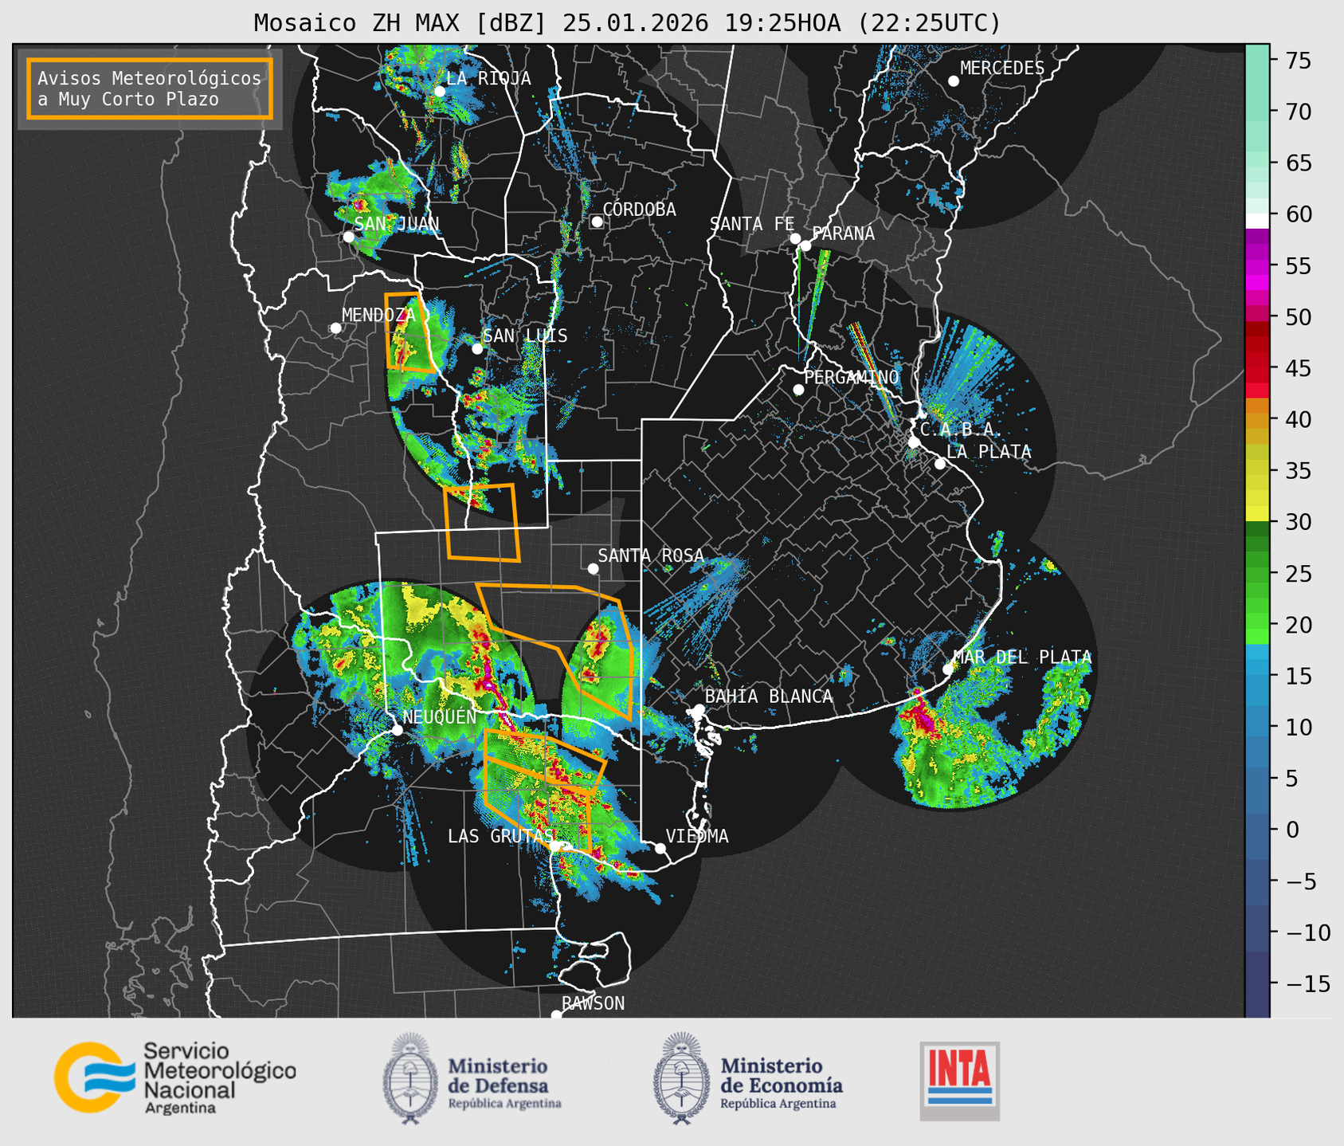Click the RAWSON city label

coord(593,1003)
